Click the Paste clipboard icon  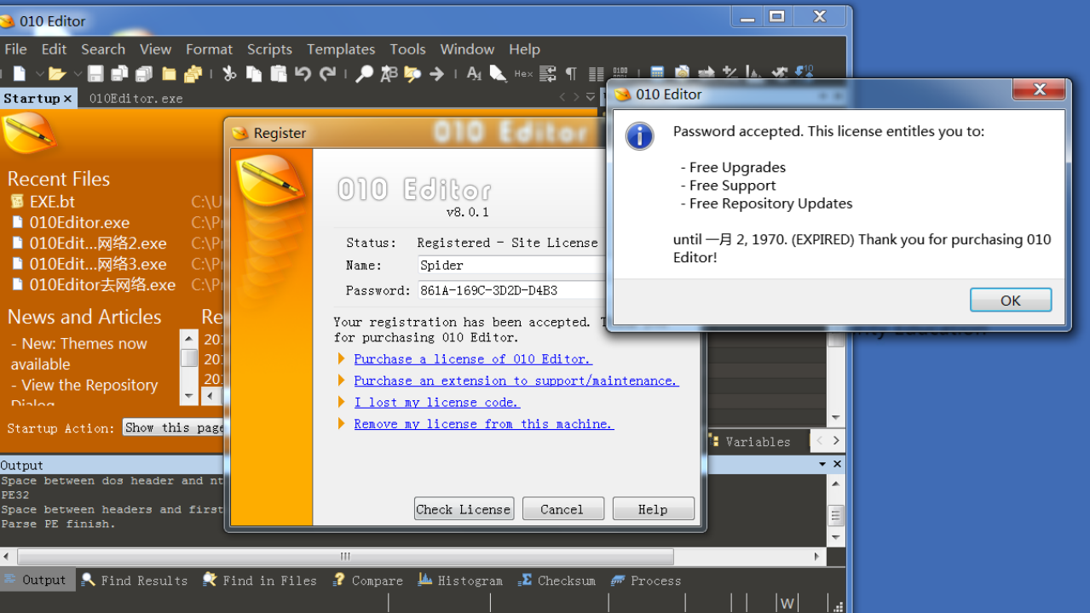click(278, 74)
